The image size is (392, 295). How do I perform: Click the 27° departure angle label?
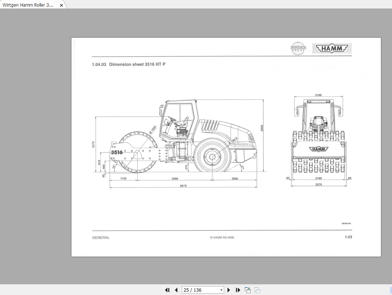(x=242, y=167)
